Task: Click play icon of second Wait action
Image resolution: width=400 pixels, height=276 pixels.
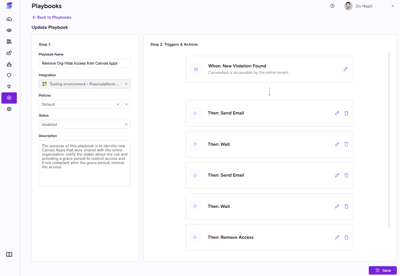Action: [x=195, y=206]
